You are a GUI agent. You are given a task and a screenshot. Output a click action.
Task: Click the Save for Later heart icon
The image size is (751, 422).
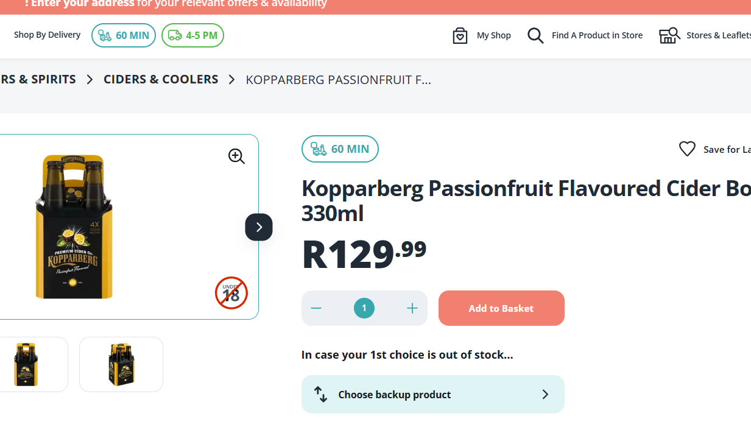point(687,149)
